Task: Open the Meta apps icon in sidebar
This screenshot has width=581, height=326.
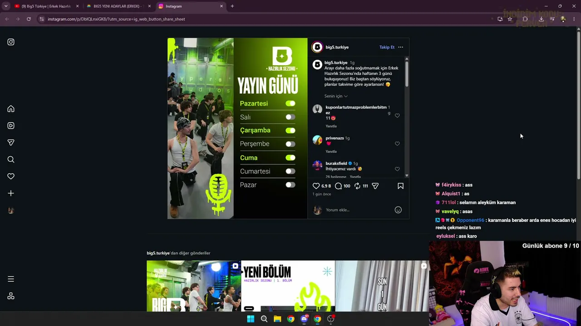Action: click(11, 296)
